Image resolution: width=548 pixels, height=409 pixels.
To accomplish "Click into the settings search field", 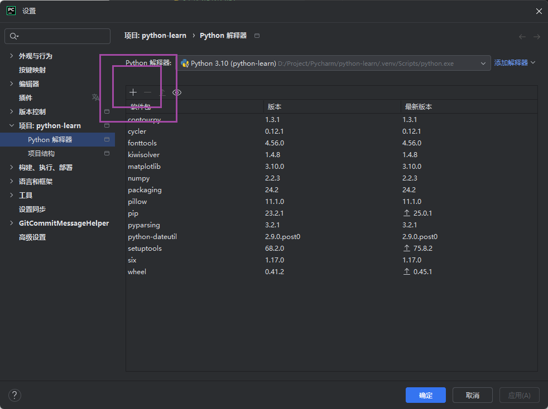I will (x=57, y=36).
